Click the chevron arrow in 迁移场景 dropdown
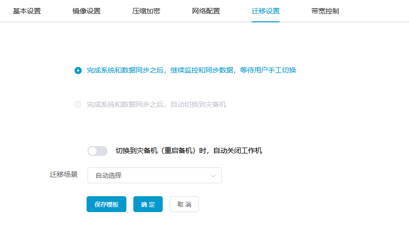 click(213, 176)
